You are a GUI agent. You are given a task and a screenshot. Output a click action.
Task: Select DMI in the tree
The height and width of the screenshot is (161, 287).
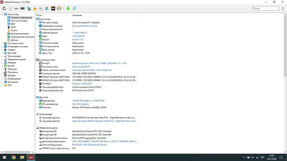(13, 24)
